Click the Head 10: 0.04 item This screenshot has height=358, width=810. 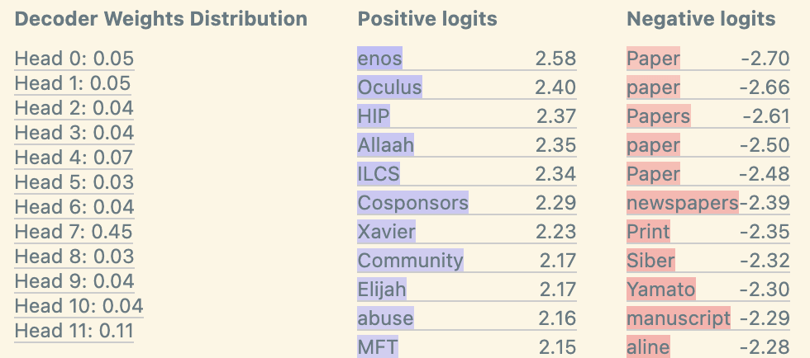coord(79,306)
